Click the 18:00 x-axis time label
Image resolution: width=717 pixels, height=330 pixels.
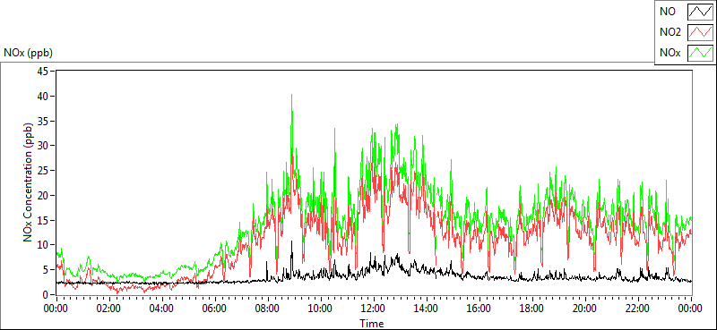pyautogui.click(x=532, y=309)
